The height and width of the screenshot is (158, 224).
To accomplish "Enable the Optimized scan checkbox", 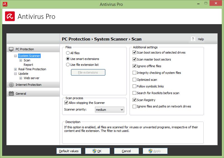I will point(134,80).
